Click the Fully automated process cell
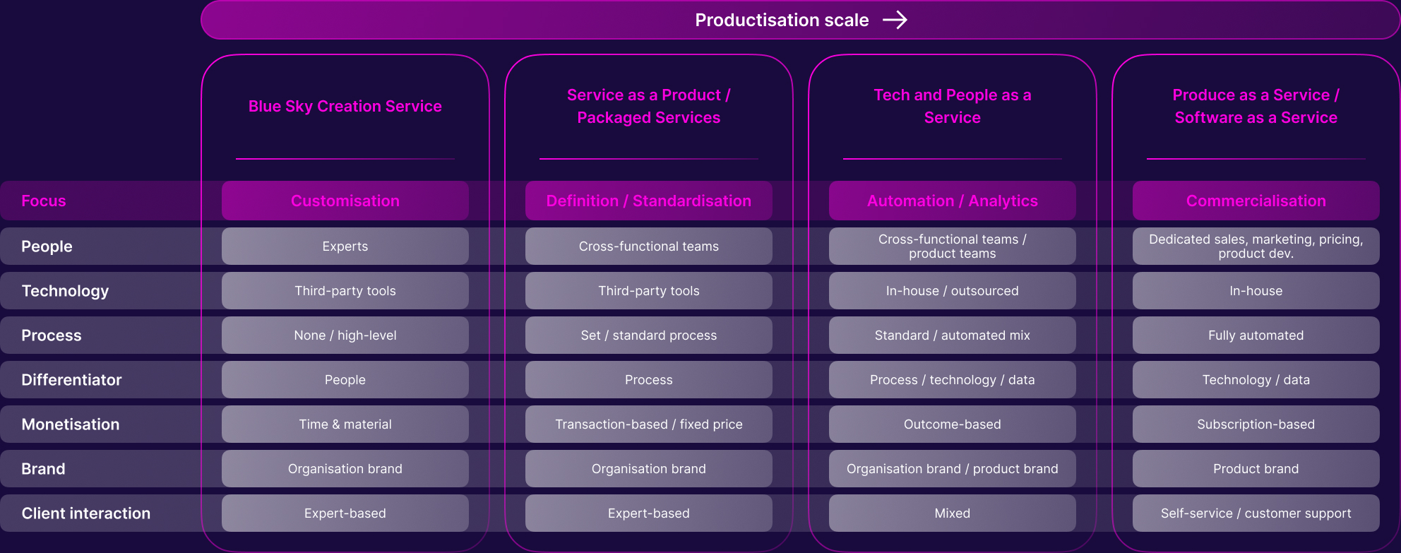The image size is (1401, 553). (x=1256, y=335)
